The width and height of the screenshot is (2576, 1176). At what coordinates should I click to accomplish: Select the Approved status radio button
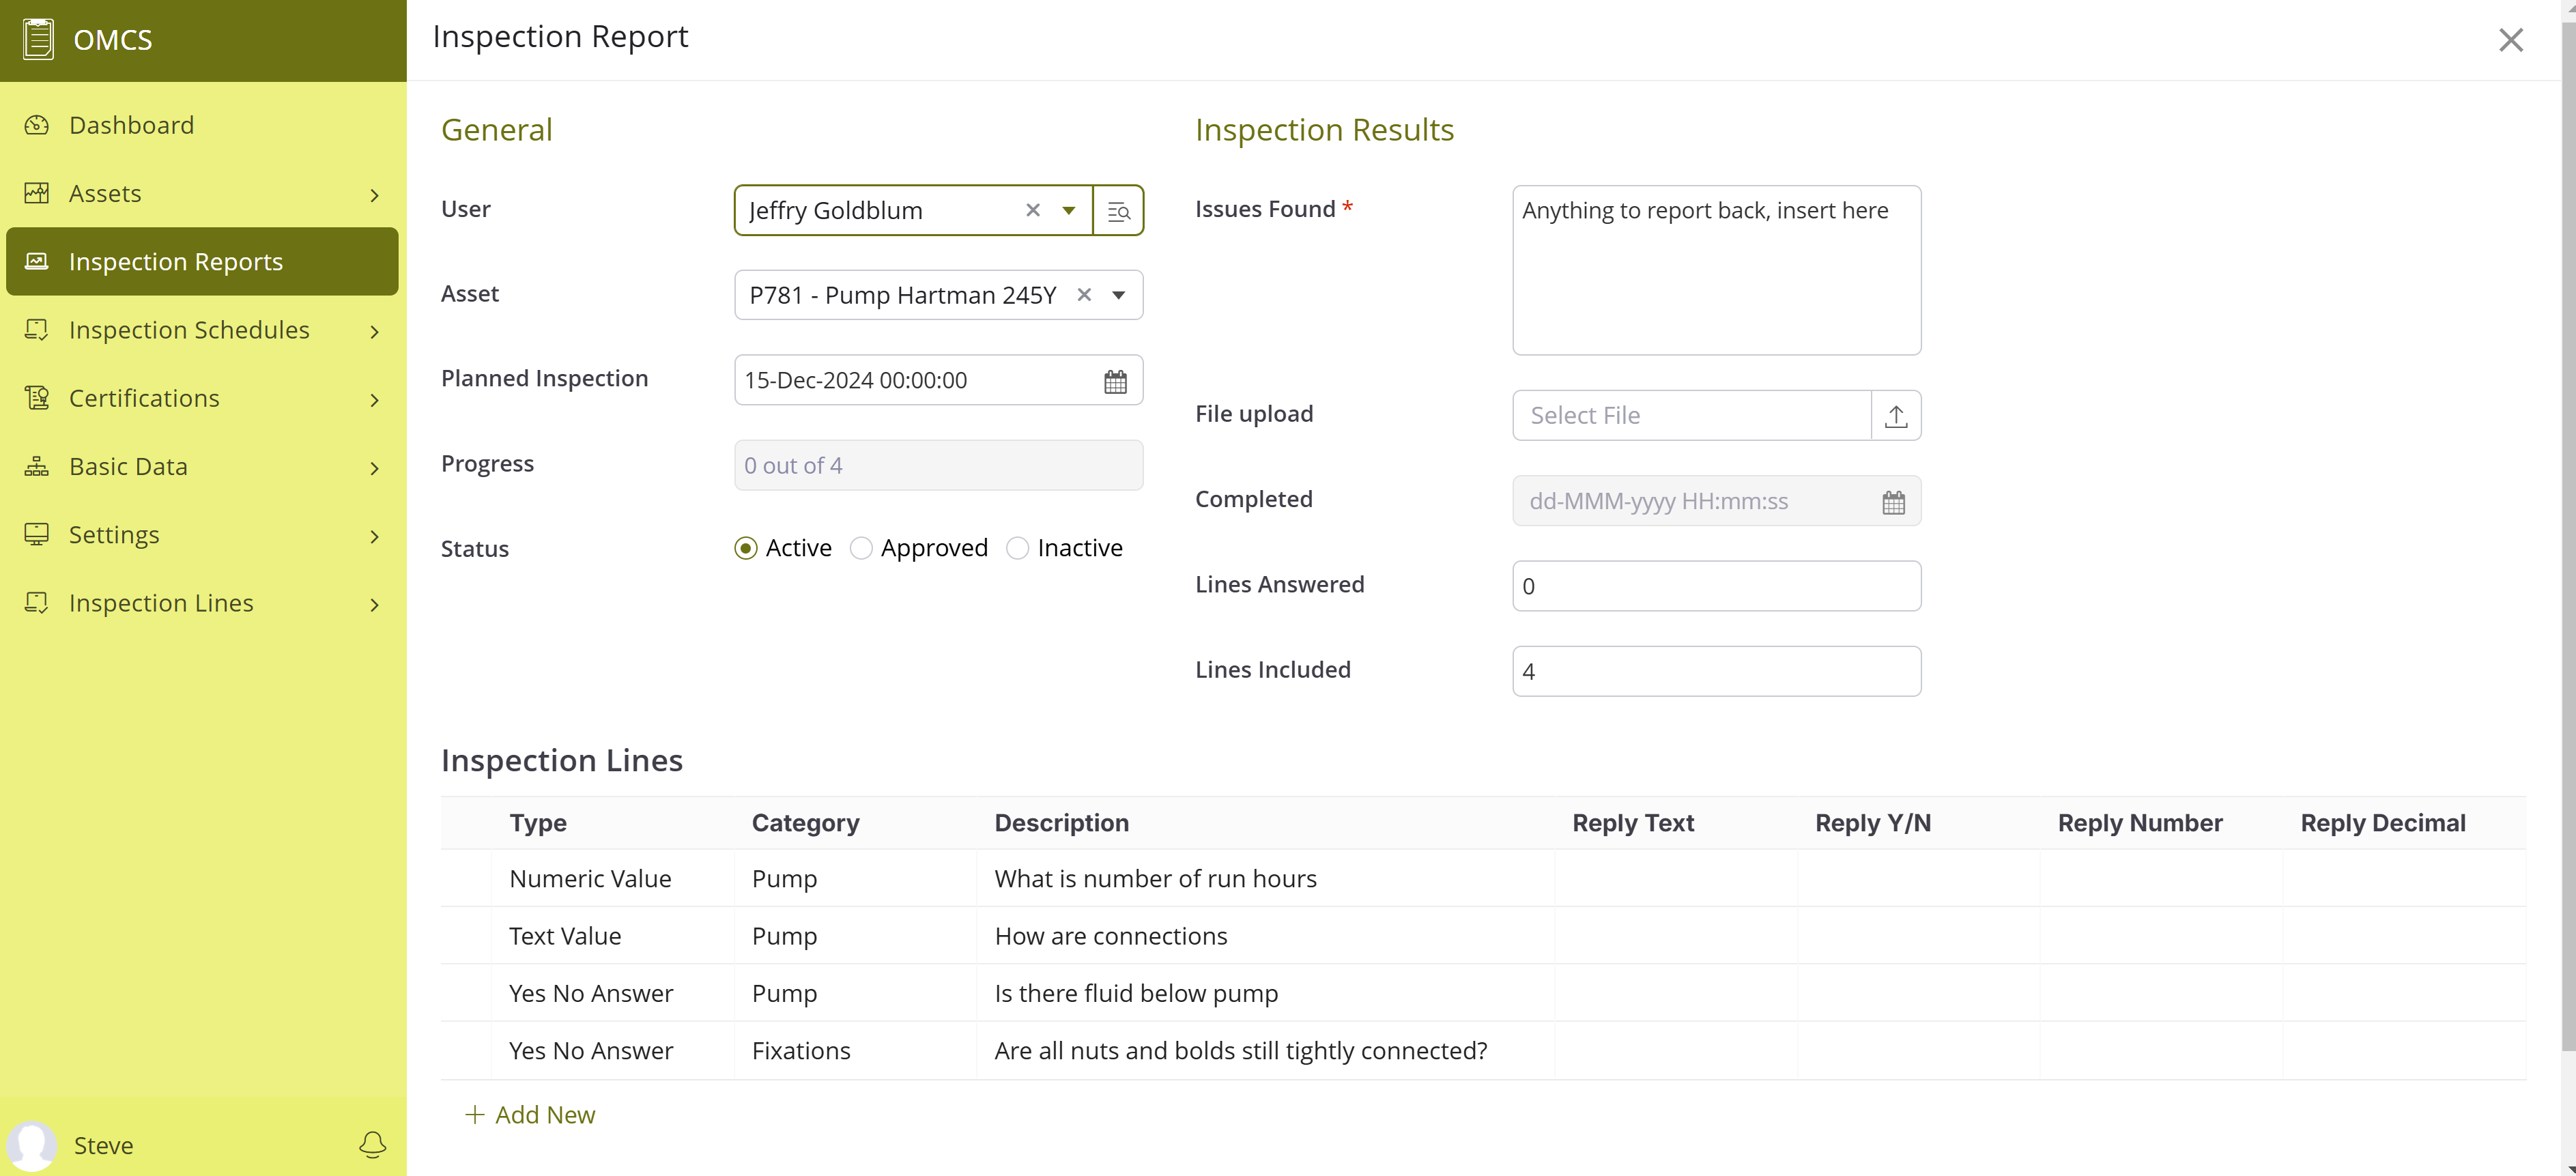coord(861,548)
